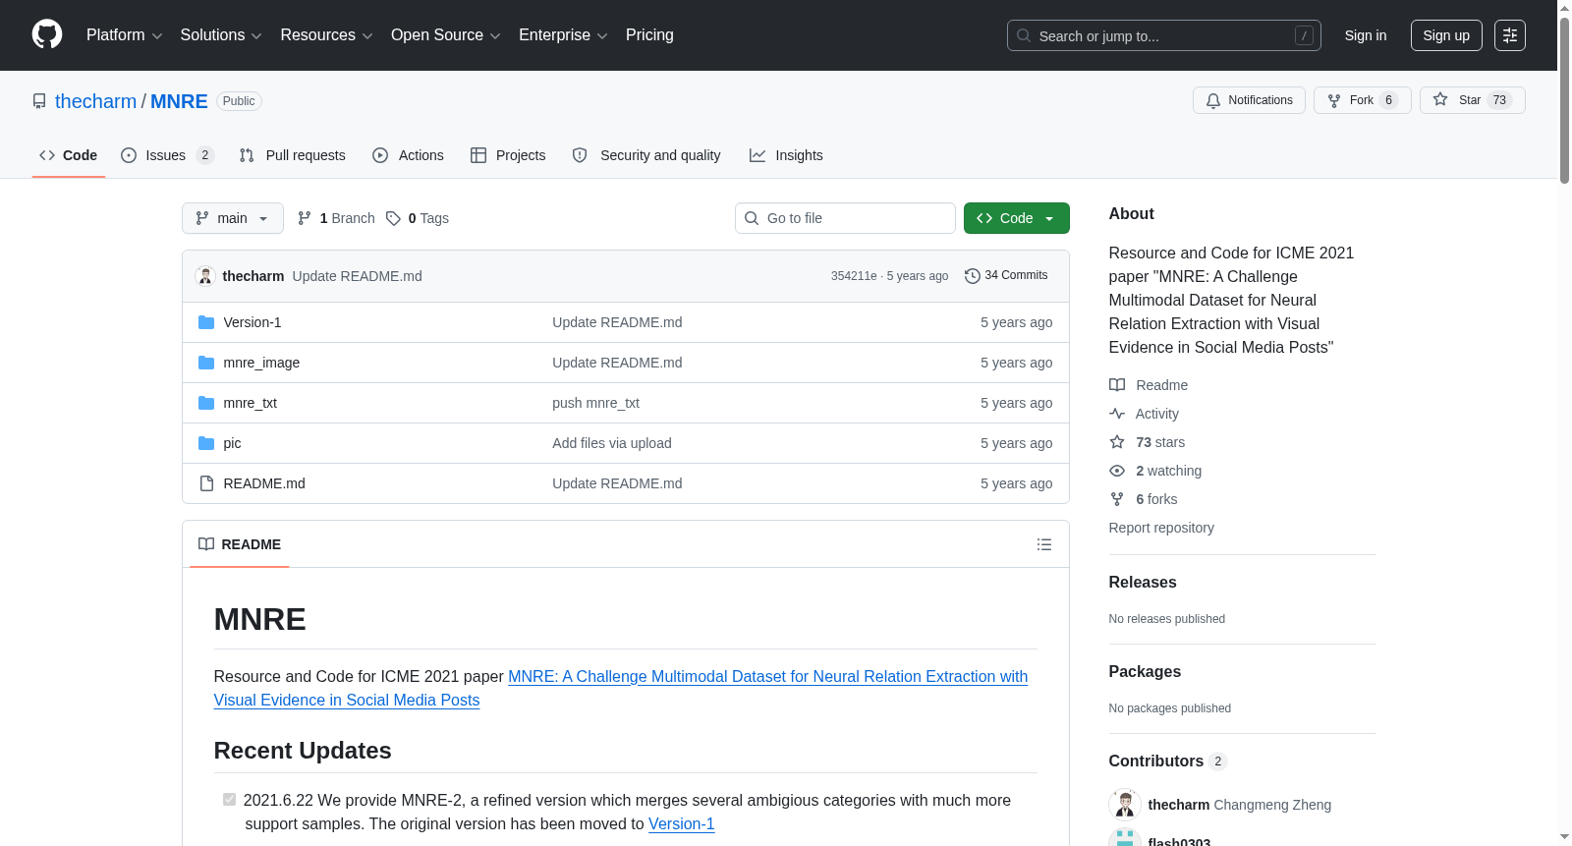Open commit hash 354211e

[x=854, y=276]
